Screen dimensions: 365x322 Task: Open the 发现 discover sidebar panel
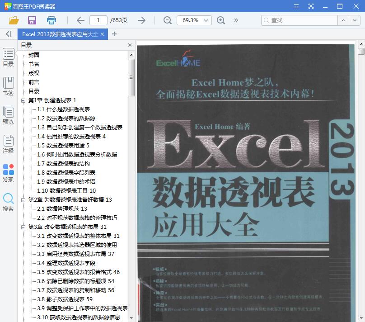9,173
